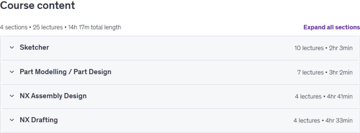The width and height of the screenshot is (360, 133).
Task: Click NX Assembly Design's 4 lectures count
Action: tap(308, 97)
